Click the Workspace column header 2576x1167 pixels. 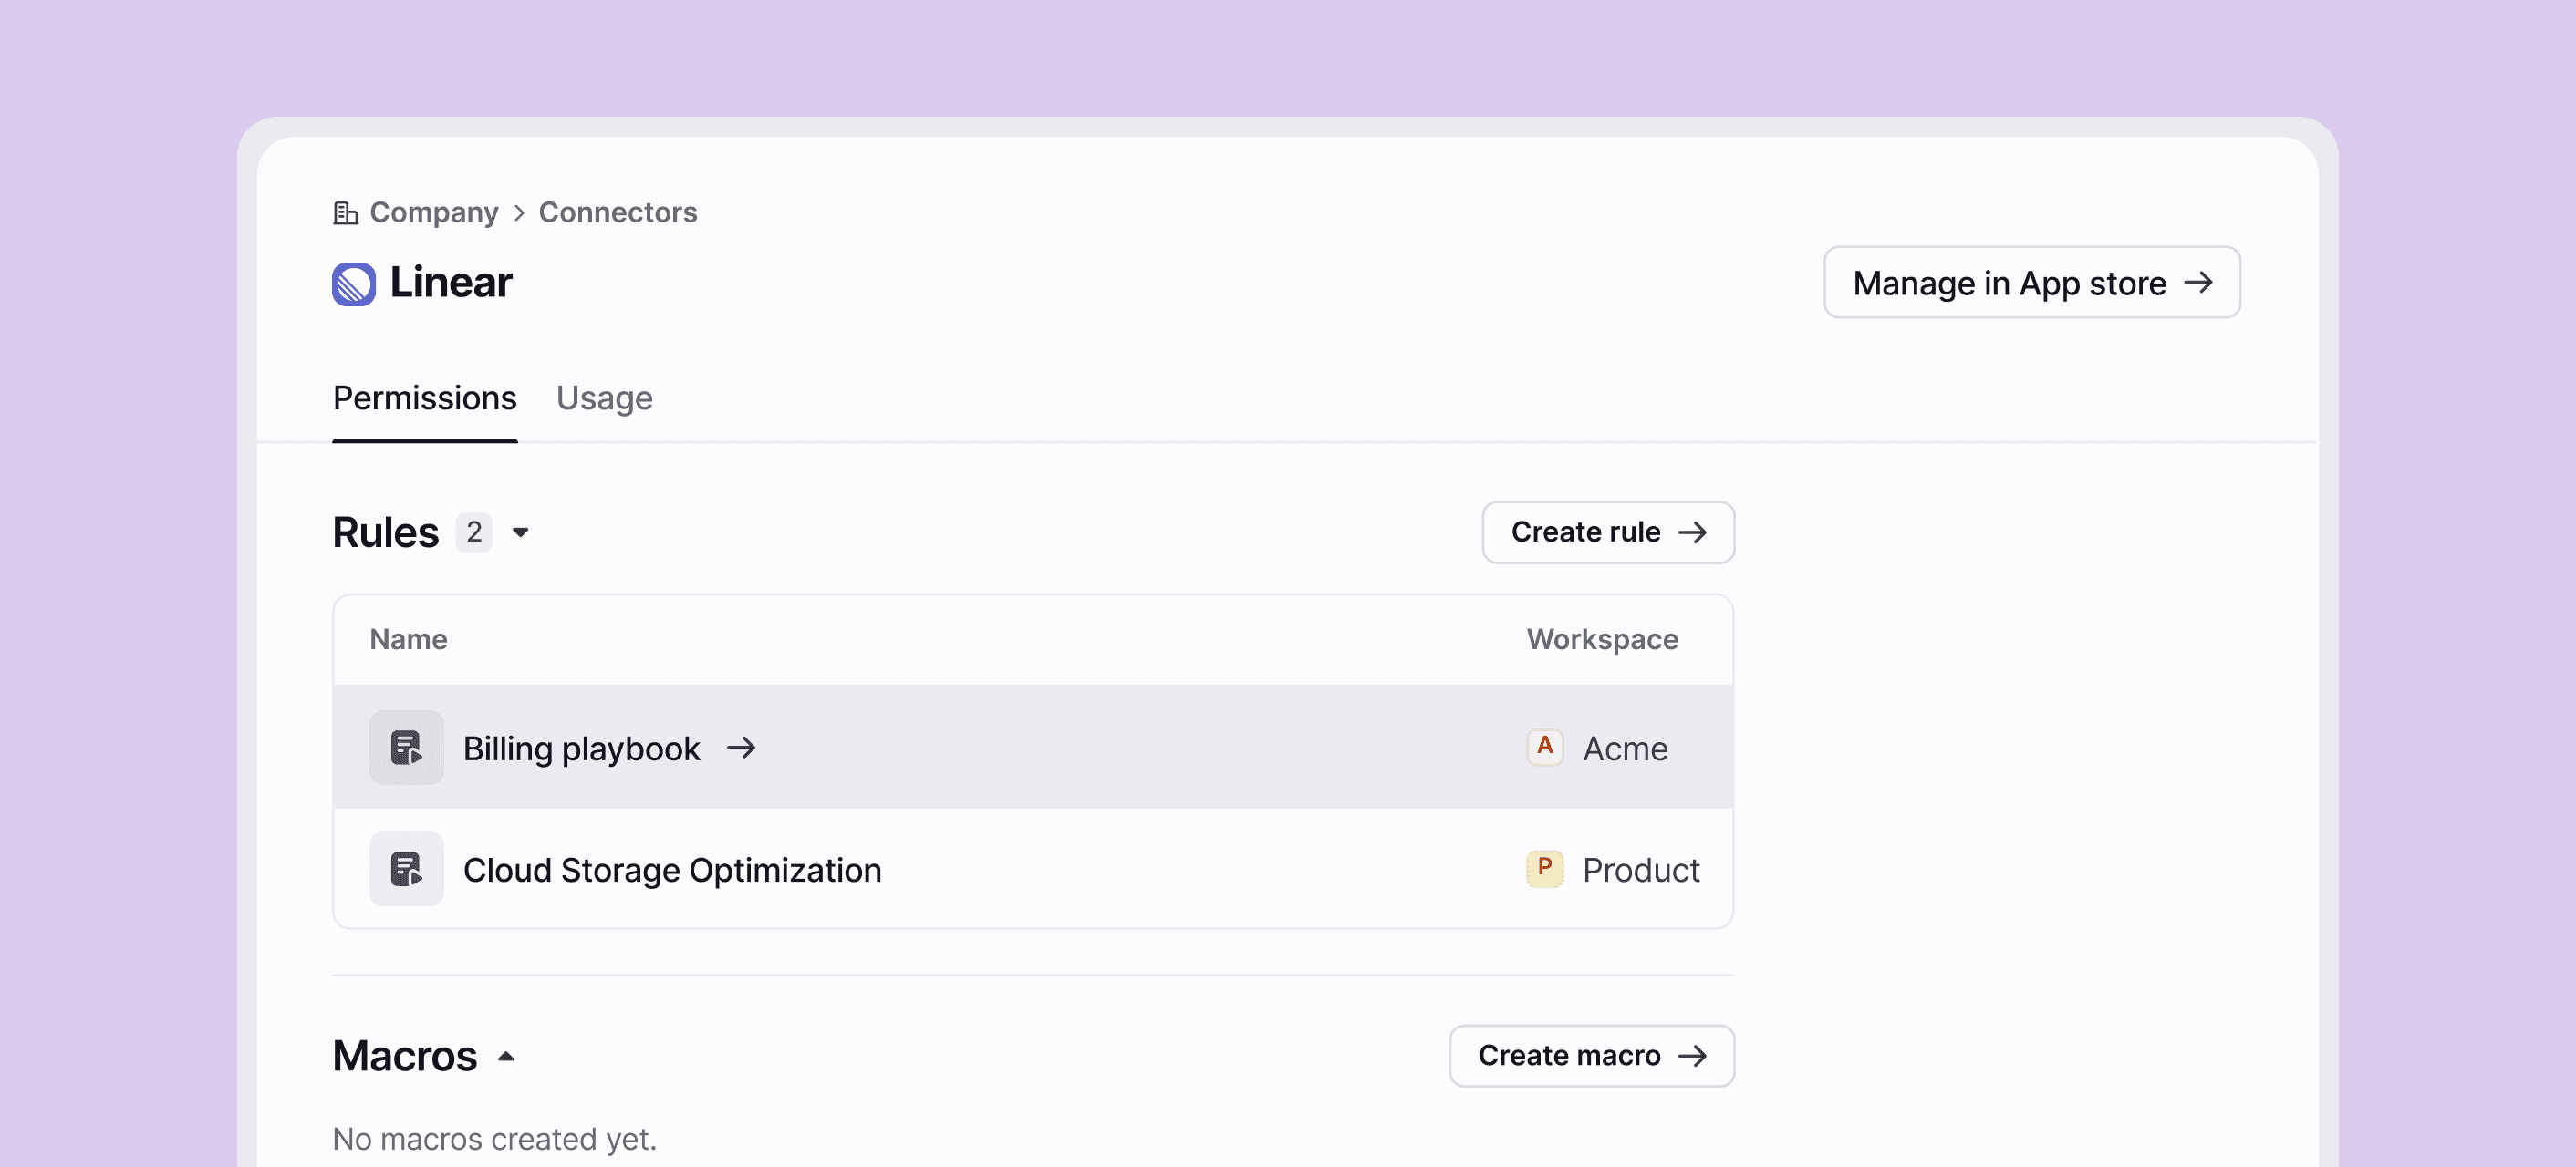1602,639
